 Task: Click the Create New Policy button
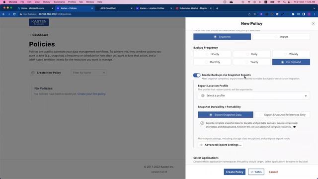[x=46, y=73]
